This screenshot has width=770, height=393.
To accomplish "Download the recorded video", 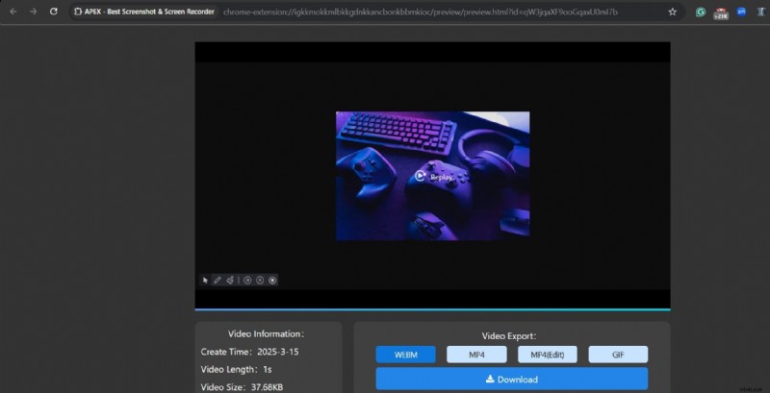I will coord(512,380).
